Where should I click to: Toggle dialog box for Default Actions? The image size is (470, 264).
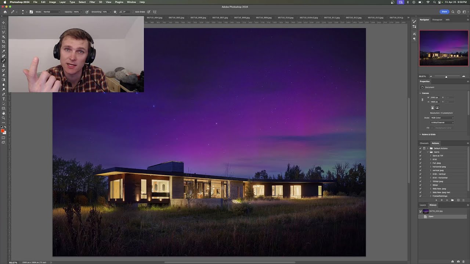click(424, 148)
